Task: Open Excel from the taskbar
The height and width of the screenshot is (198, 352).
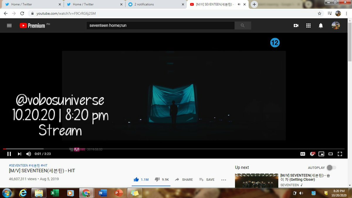Action: click(x=54, y=193)
